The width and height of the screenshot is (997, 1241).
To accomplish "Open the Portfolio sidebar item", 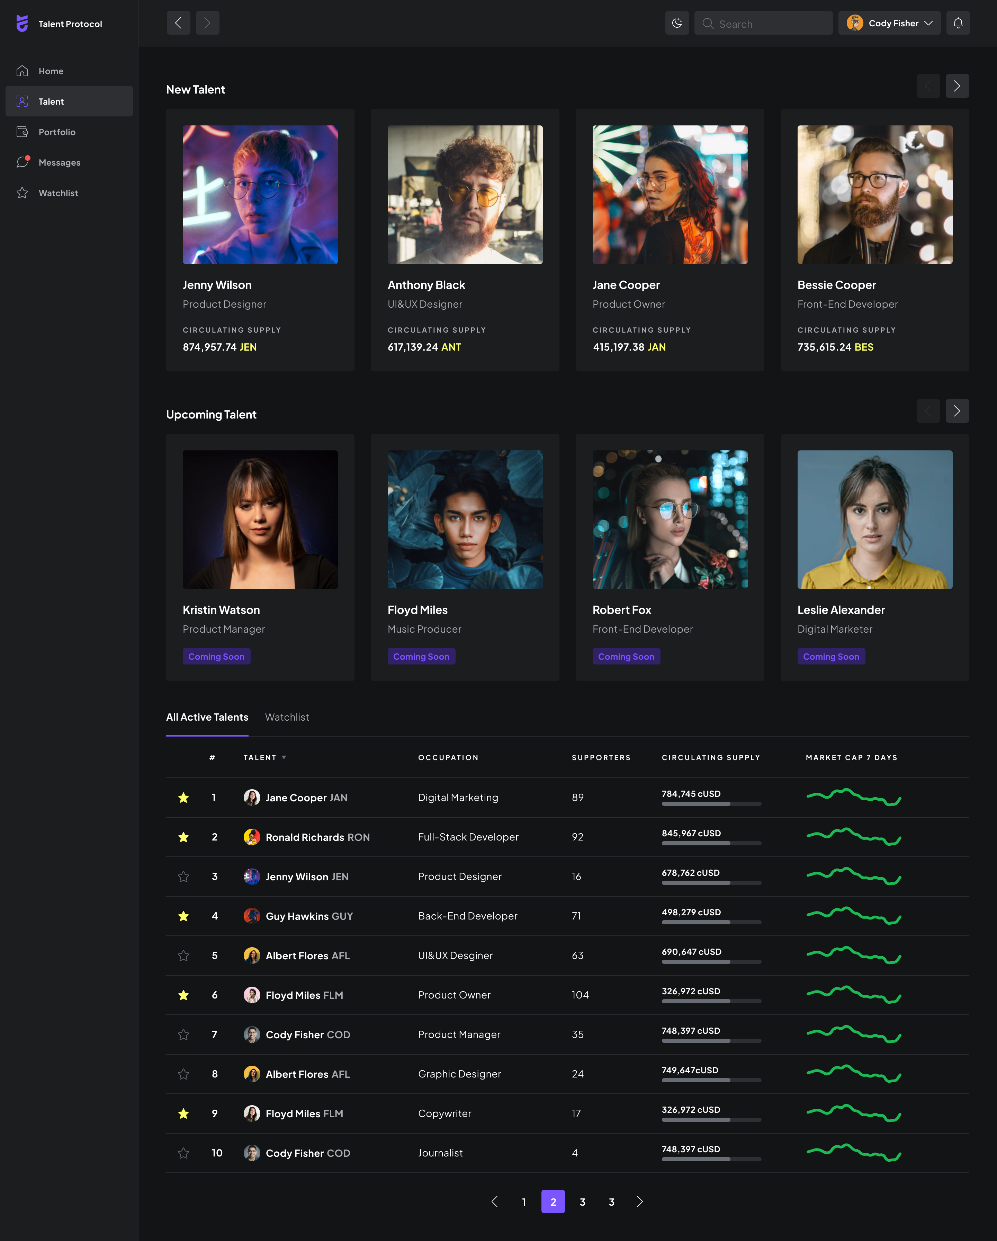I will [x=56, y=132].
